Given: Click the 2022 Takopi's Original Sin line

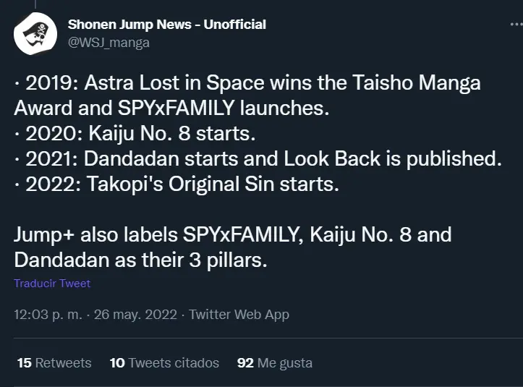Looking at the screenshot, I should pyautogui.click(x=177, y=184).
